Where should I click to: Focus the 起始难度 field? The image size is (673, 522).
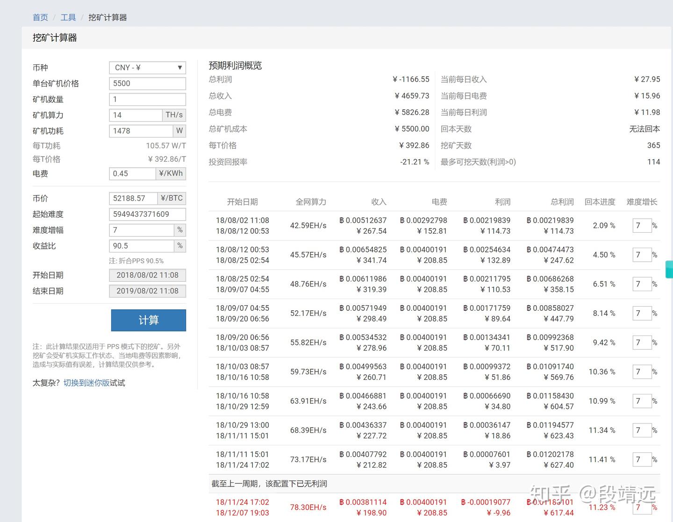[x=147, y=215]
